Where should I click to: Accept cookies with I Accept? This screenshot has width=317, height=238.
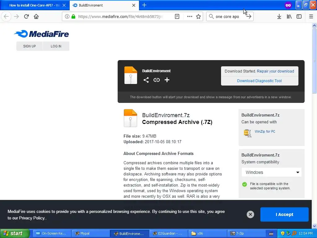(x=284, y=214)
